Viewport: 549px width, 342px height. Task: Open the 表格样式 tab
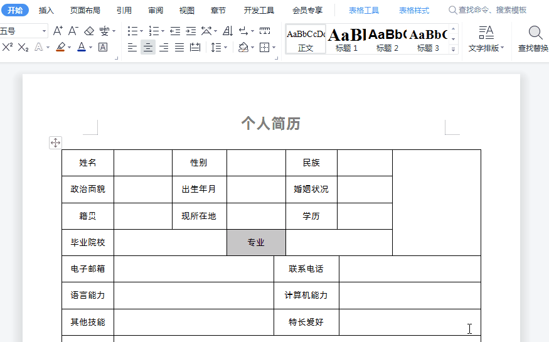pyautogui.click(x=414, y=11)
